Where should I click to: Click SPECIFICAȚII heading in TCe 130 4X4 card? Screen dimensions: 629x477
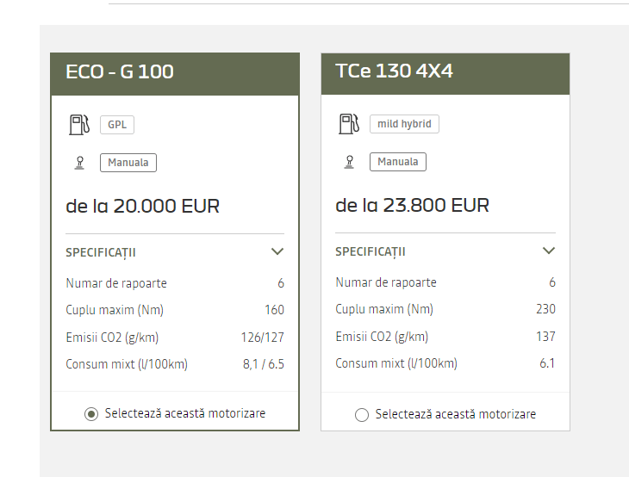pos(371,251)
